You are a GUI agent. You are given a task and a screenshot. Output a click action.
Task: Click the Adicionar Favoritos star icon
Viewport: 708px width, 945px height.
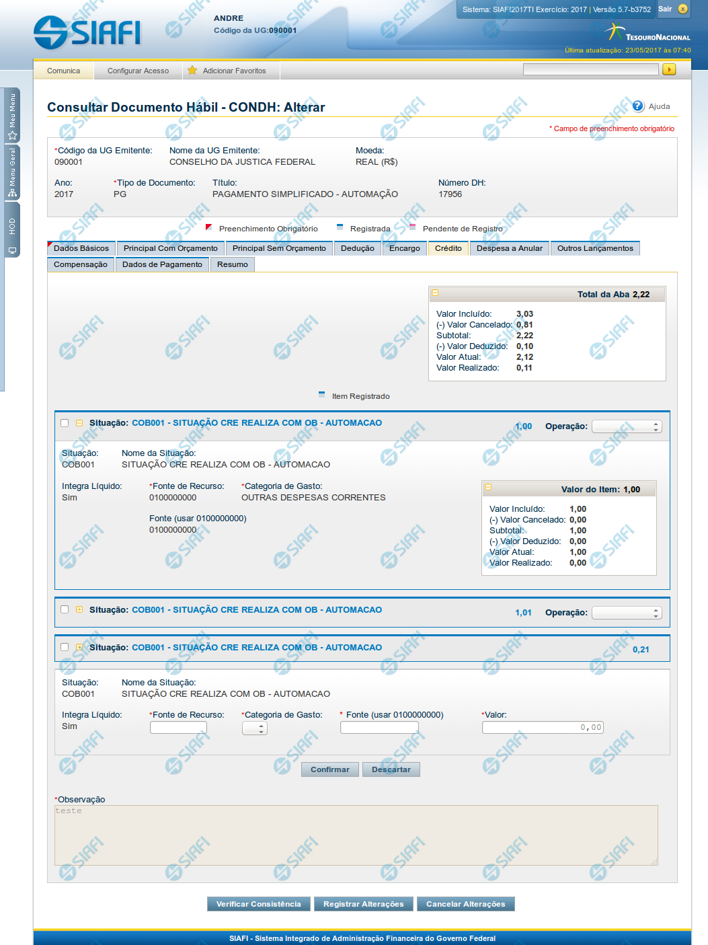pos(192,71)
